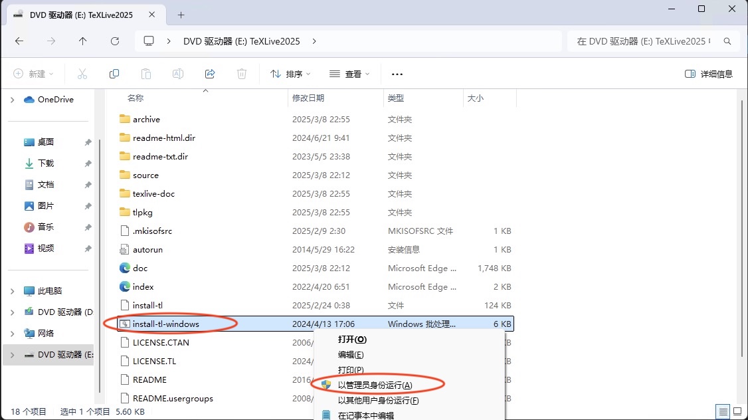Screen dimensions: 748x420
Task: Click the this-PC monitor icon in address bar
Action: click(x=149, y=41)
